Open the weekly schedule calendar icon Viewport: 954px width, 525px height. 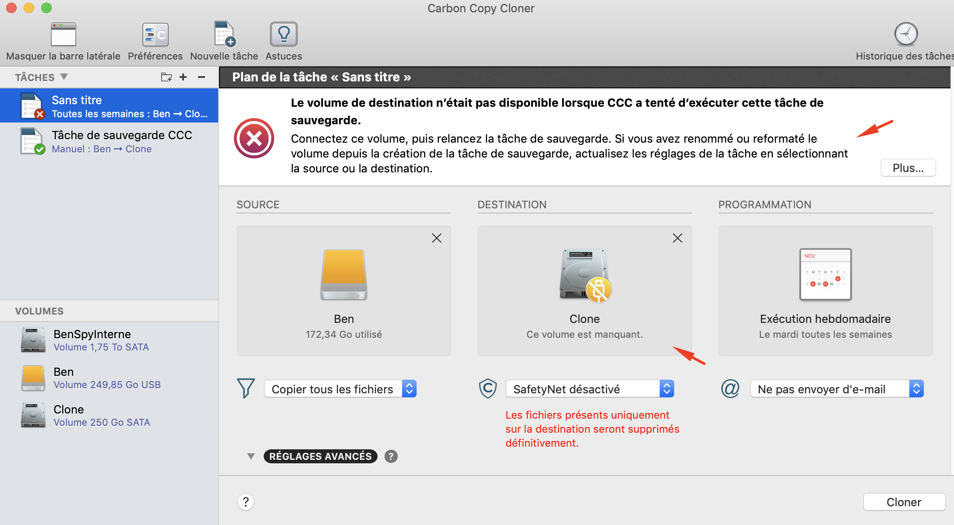(826, 274)
